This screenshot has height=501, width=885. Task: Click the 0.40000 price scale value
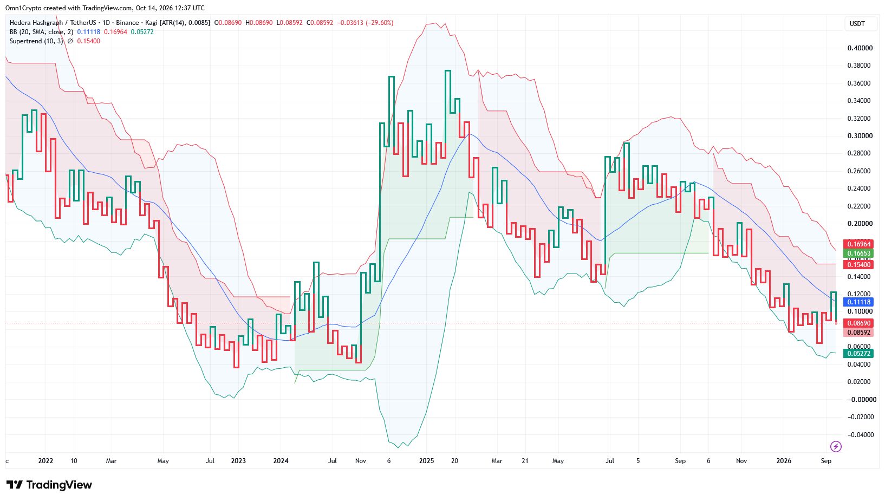[x=860, y=48]
